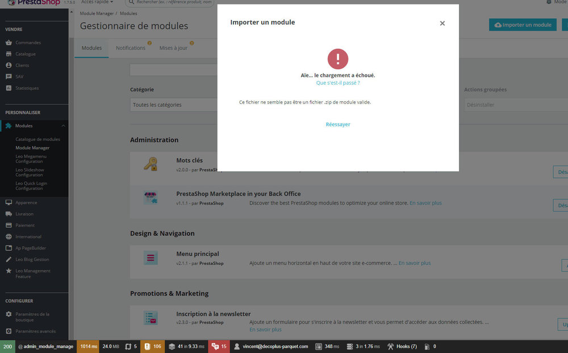568x353 pixels.
Task: Switch to the Modules tab
Action: 91,48
